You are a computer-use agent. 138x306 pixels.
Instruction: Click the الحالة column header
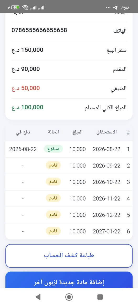tap(53, 132)
